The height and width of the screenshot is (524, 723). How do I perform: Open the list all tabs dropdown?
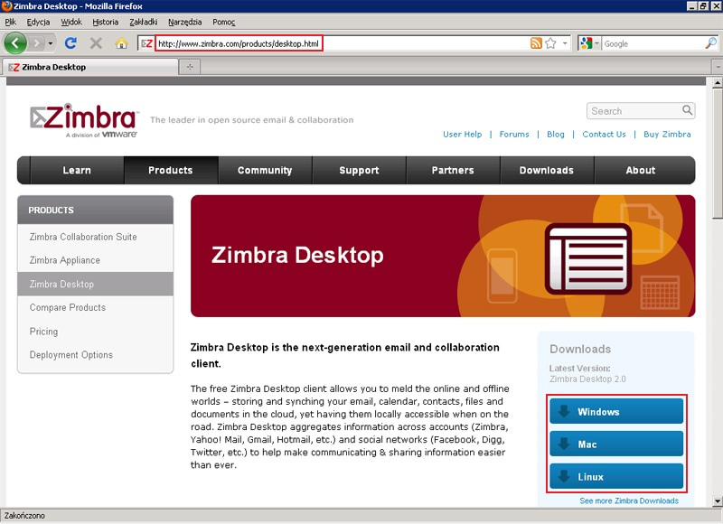tap(718, 67)
